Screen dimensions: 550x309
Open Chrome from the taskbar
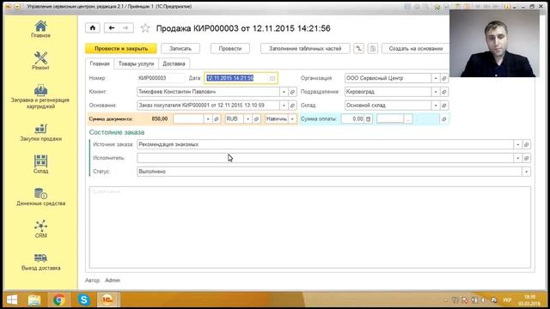point(59,300)
